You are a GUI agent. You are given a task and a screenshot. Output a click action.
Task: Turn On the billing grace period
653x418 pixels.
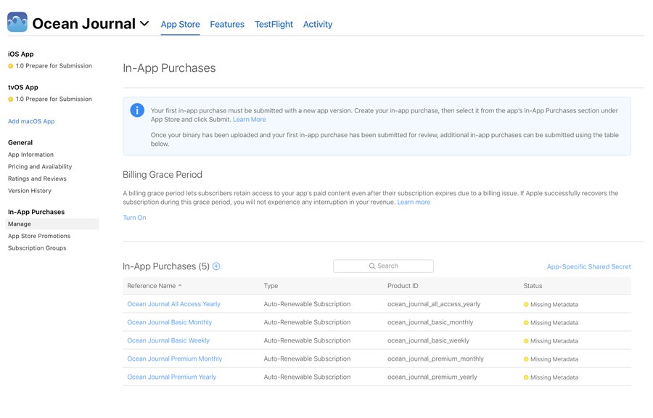pyautogui.click(x=134, y=217)
